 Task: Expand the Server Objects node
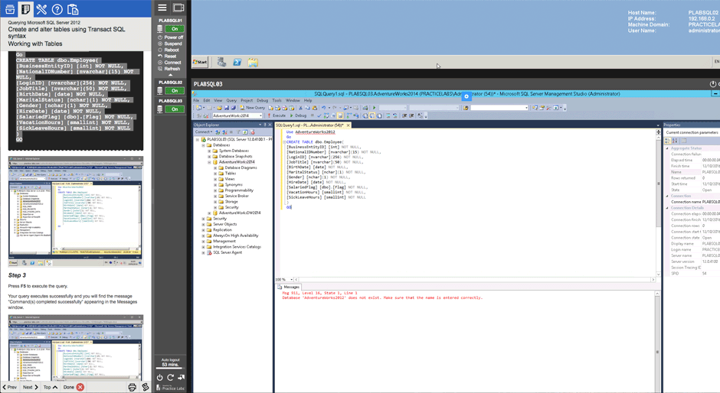click(204, 224)
